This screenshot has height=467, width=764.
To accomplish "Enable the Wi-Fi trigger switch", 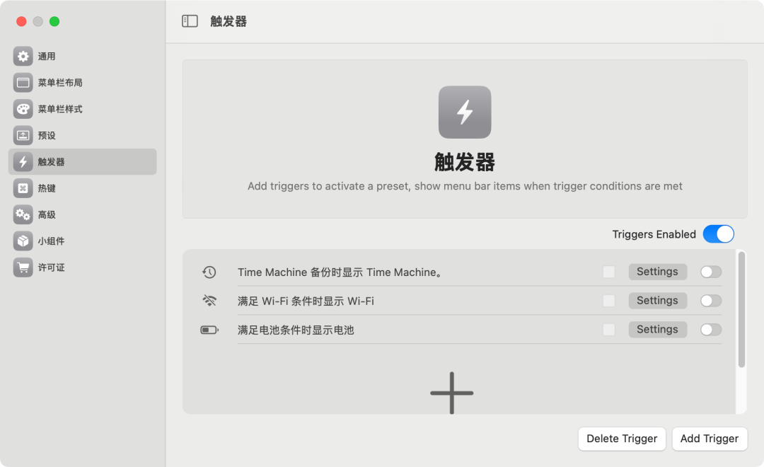I will (x=711, y=301).
